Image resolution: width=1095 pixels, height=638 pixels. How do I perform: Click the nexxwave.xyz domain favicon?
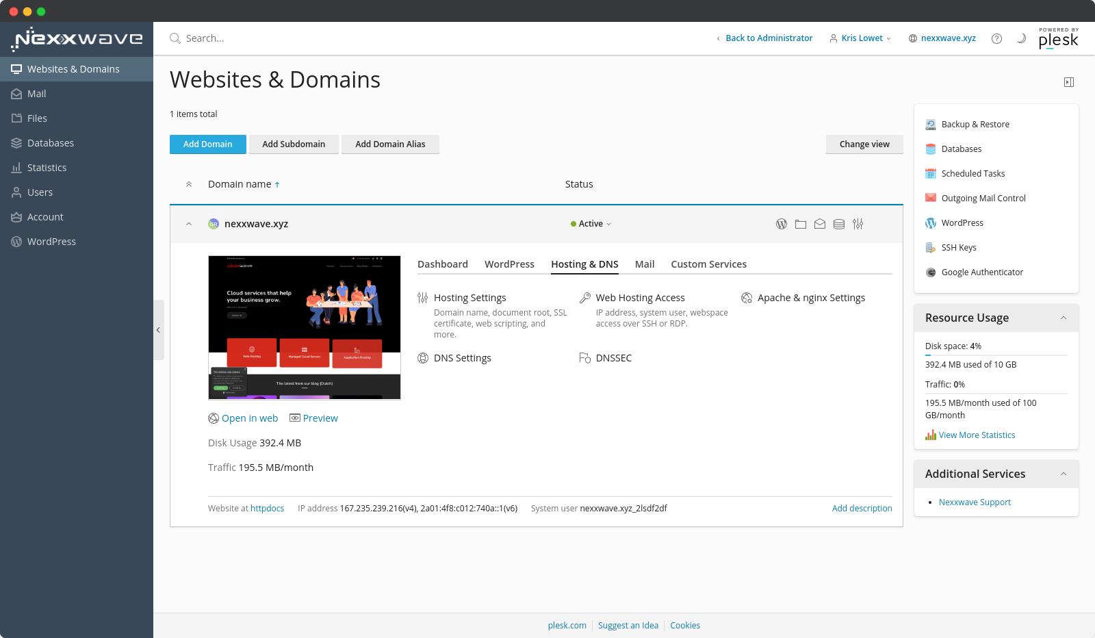(214, 224)
